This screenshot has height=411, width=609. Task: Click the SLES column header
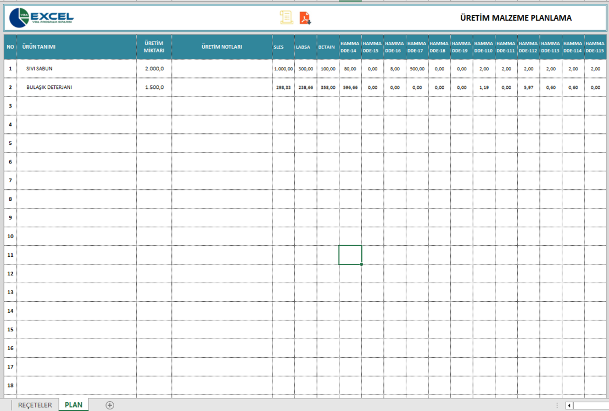coord(283,47)
